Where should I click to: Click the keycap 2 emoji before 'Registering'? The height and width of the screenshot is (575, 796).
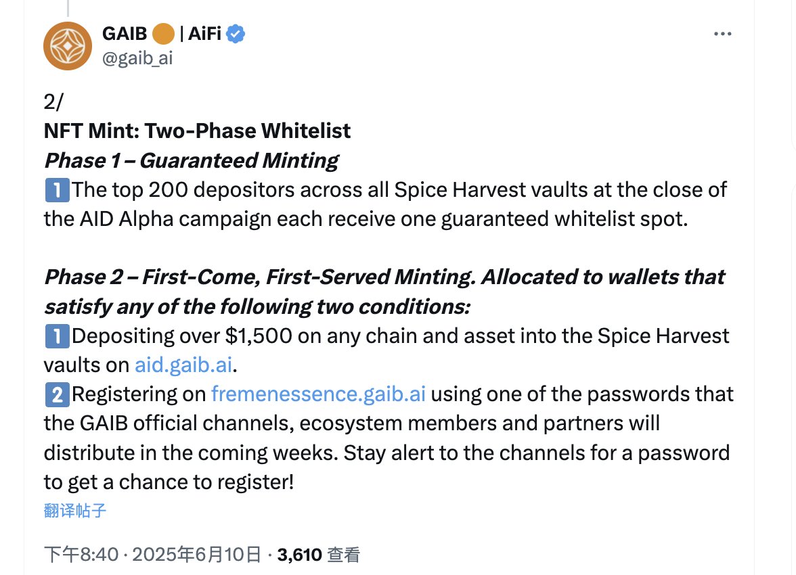(57, 395)
